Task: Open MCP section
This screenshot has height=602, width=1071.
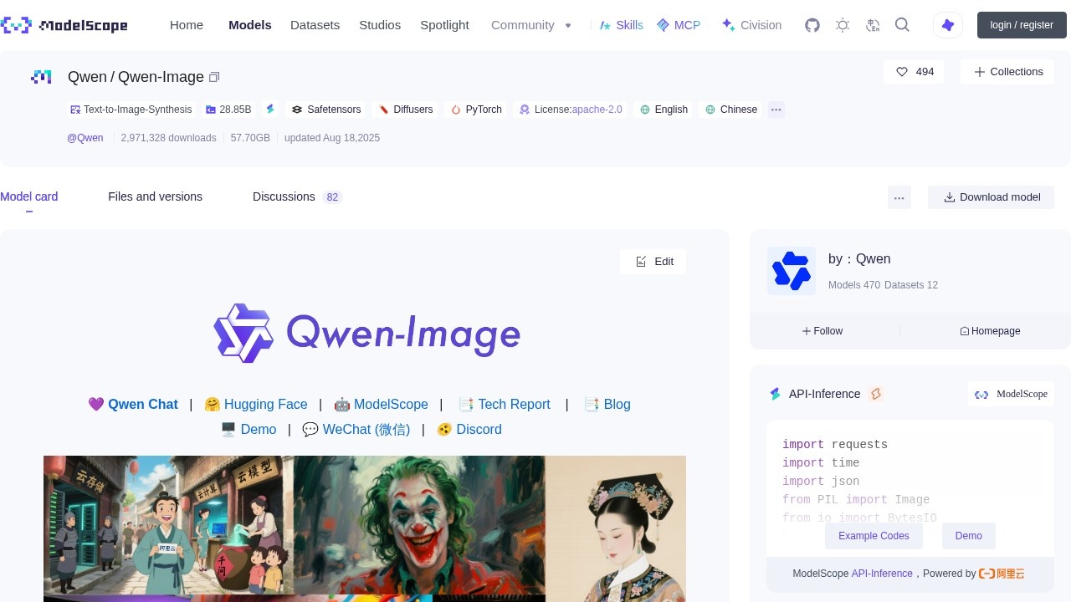Action: click(679, 25)
